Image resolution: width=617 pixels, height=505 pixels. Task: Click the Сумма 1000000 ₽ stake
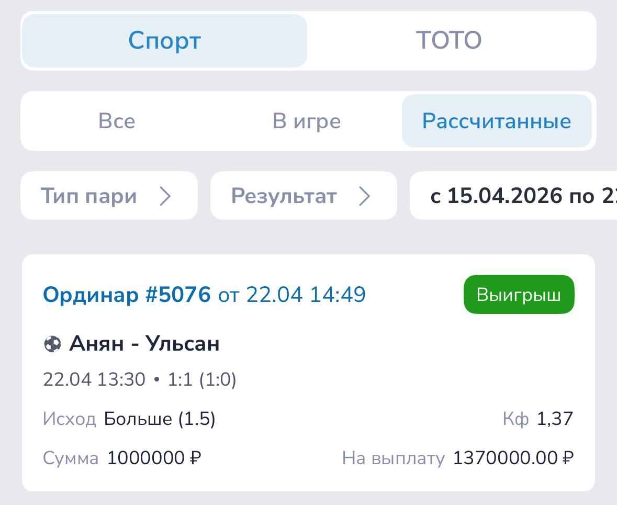click(154, 458)
